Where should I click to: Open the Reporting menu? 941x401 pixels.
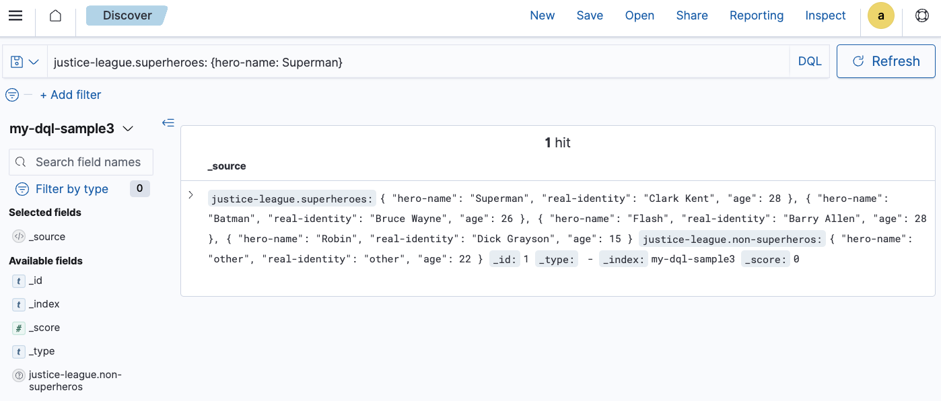756,15
